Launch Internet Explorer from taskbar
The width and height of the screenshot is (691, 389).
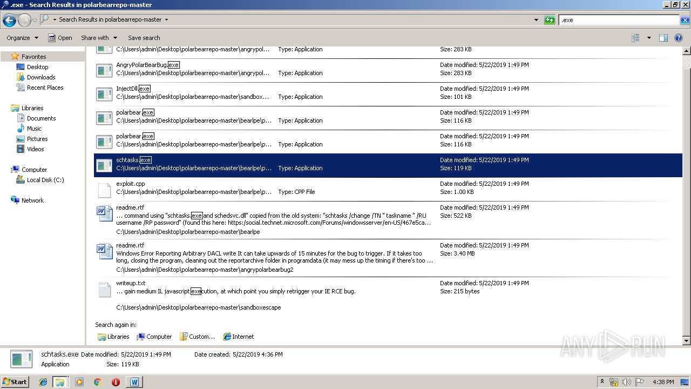click(x=43, y=382)
